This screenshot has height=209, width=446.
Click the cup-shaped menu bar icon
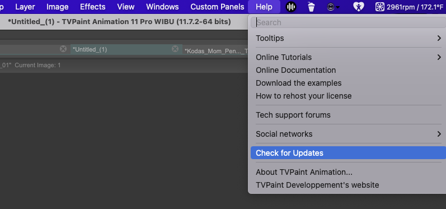311,7
